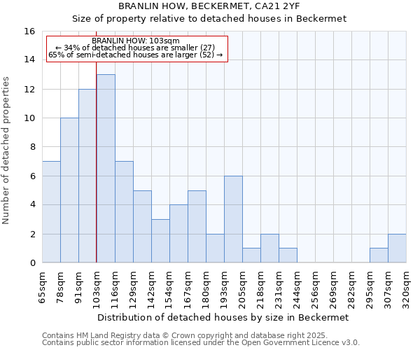Viewport: 420px width, 350px height.
Task: Click the bar between 180sqm and 193sqm
Action: pyautogui.click(x=216, y=248)
